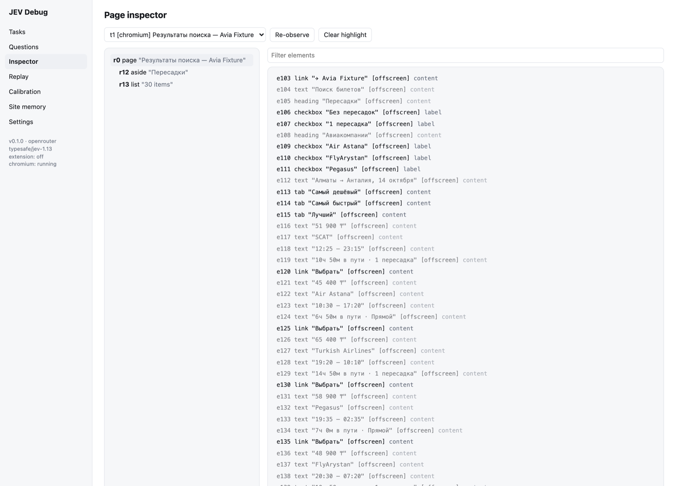Select e130 link "Выбрать" row
700x486 pixels.
point(465,385)
